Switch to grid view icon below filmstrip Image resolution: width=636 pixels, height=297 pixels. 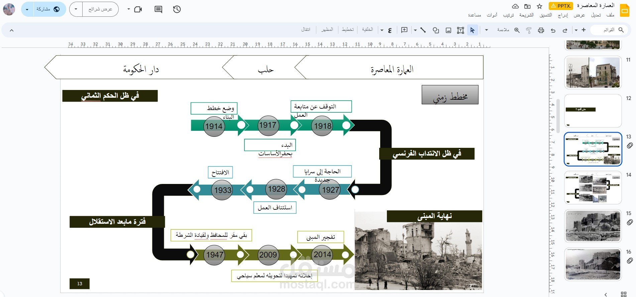click(623, 294)
